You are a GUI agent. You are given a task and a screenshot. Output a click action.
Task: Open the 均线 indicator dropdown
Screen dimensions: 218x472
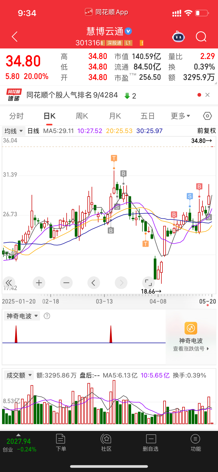[13, 131]
